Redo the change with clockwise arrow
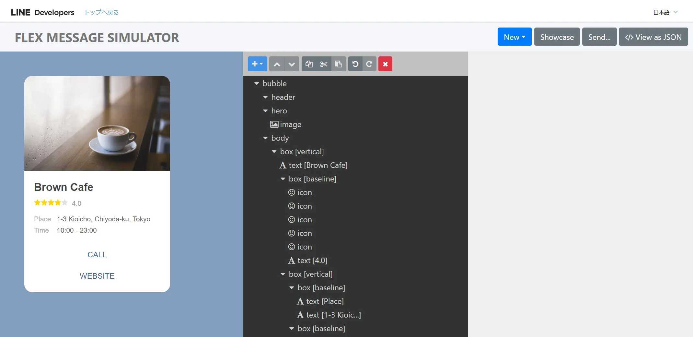 369,64
